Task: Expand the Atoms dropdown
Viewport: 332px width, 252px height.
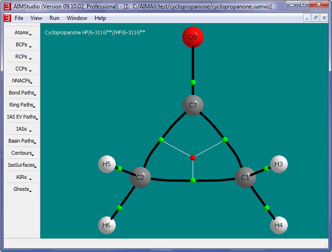Action: tap(22, 33)
